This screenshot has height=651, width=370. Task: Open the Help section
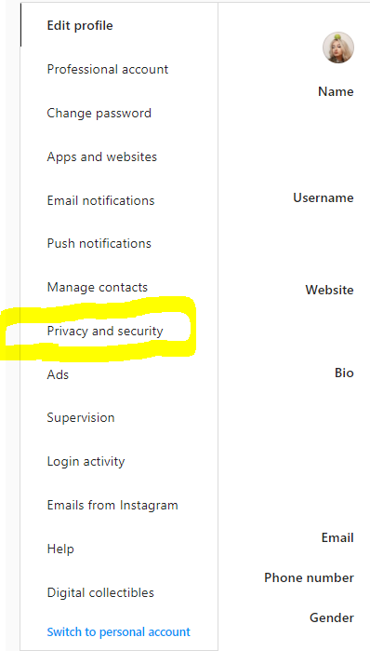pyautogui.click(x=60, y=549)
